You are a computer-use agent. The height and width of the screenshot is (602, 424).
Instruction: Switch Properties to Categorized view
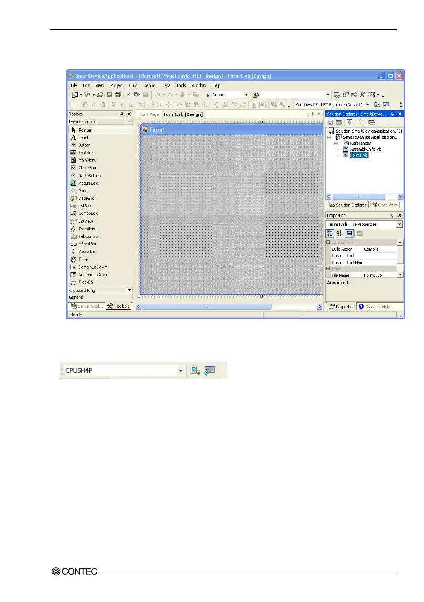click(x=330, y=233)
